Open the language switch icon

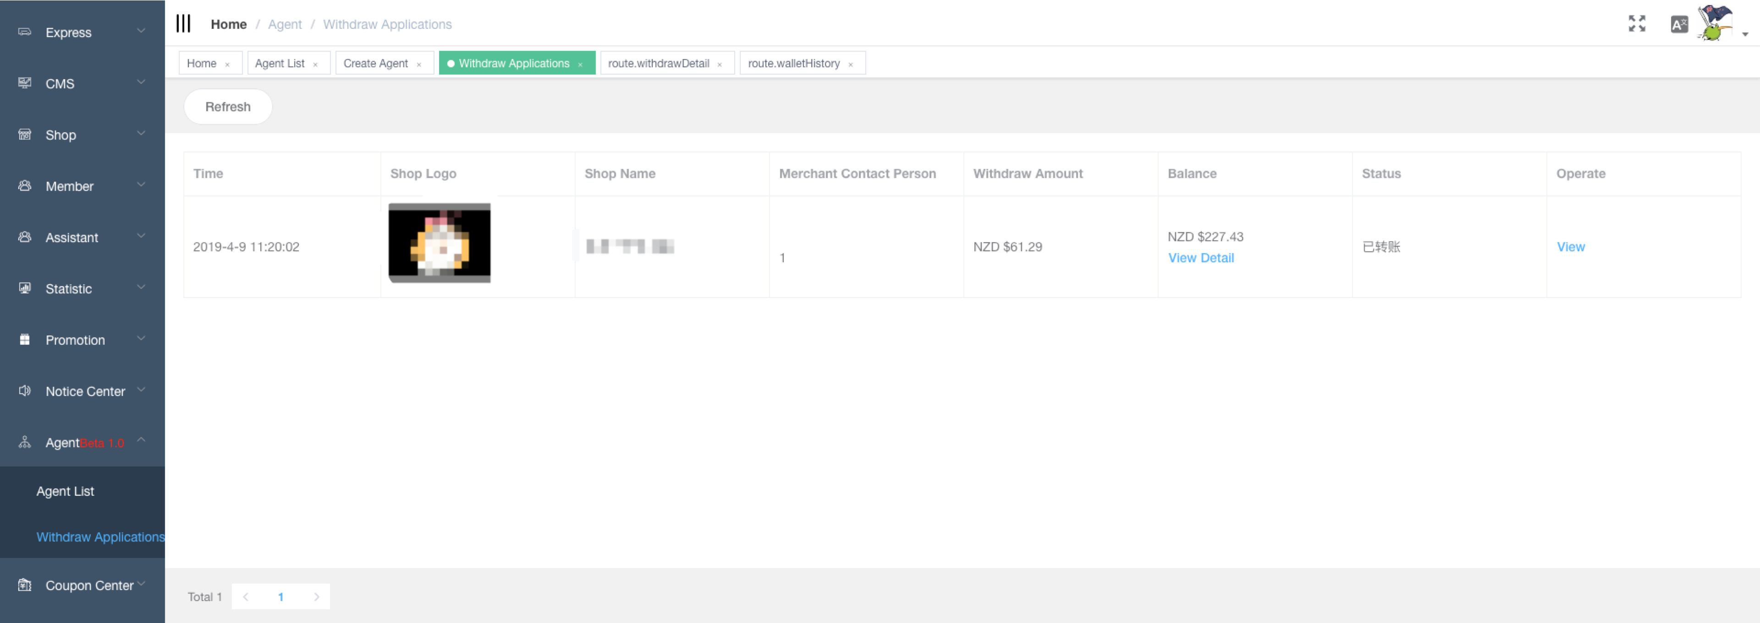coord(1679,25)
